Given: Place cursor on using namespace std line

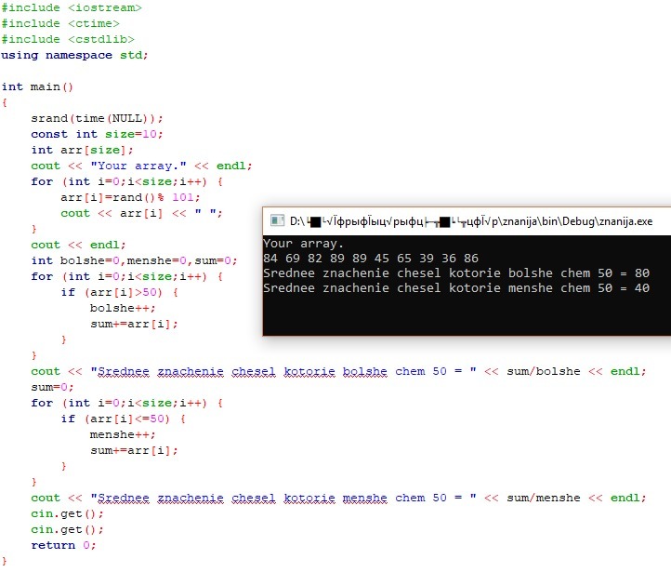Looking at the screenshot, I should [74, 55].
